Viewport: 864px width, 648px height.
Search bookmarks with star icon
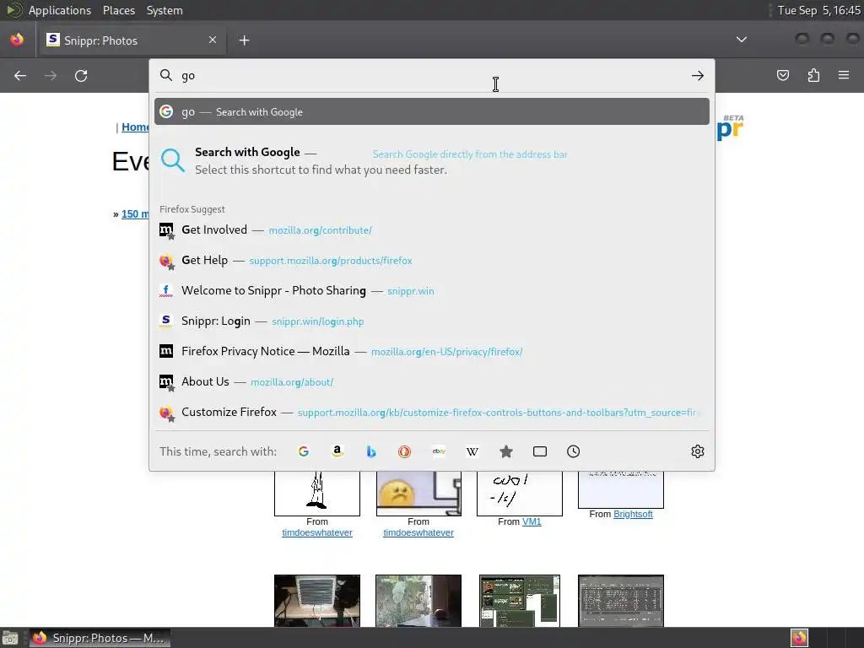[x=506, y=451]
